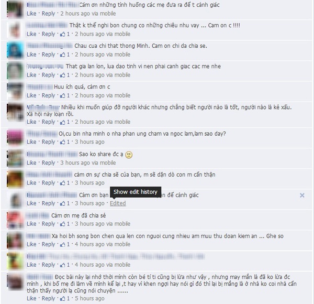The image size is (314, 304).
Task: Click sad emoticon in 'Sao ko share' comment
Action: coord(129,155)
